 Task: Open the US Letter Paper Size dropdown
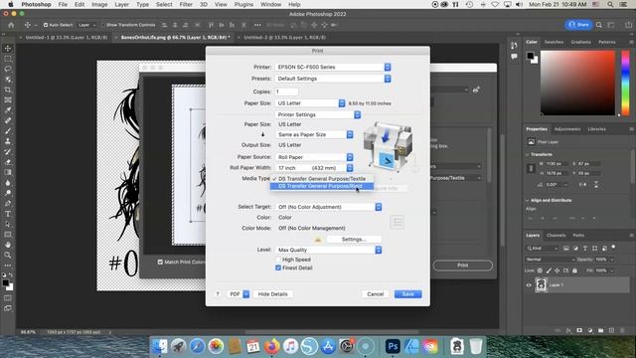coord(310,103)
